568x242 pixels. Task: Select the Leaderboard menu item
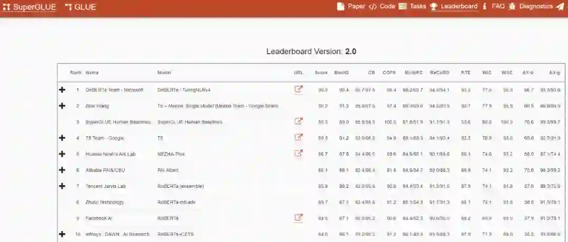pyautogui.click(x=453, y=6)
